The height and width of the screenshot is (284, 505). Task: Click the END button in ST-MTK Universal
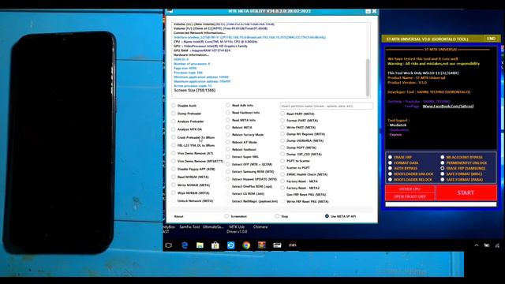pos(491,39)
